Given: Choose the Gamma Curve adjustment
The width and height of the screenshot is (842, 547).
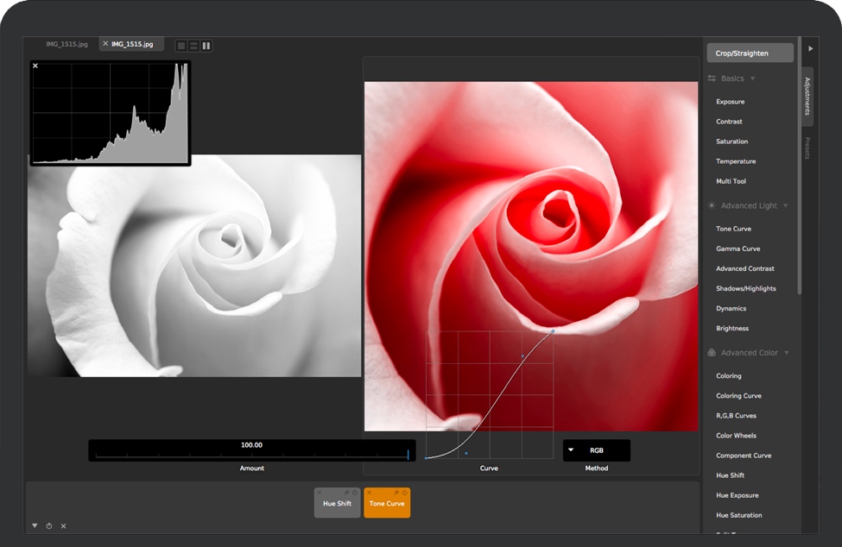Looking at the screenshot, I should click(738, 248).
